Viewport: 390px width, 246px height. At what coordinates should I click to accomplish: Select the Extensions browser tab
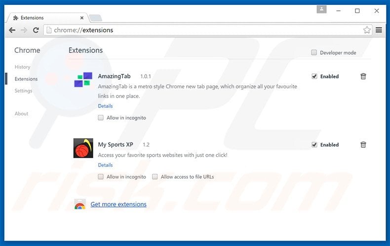(x=47, y=18)
